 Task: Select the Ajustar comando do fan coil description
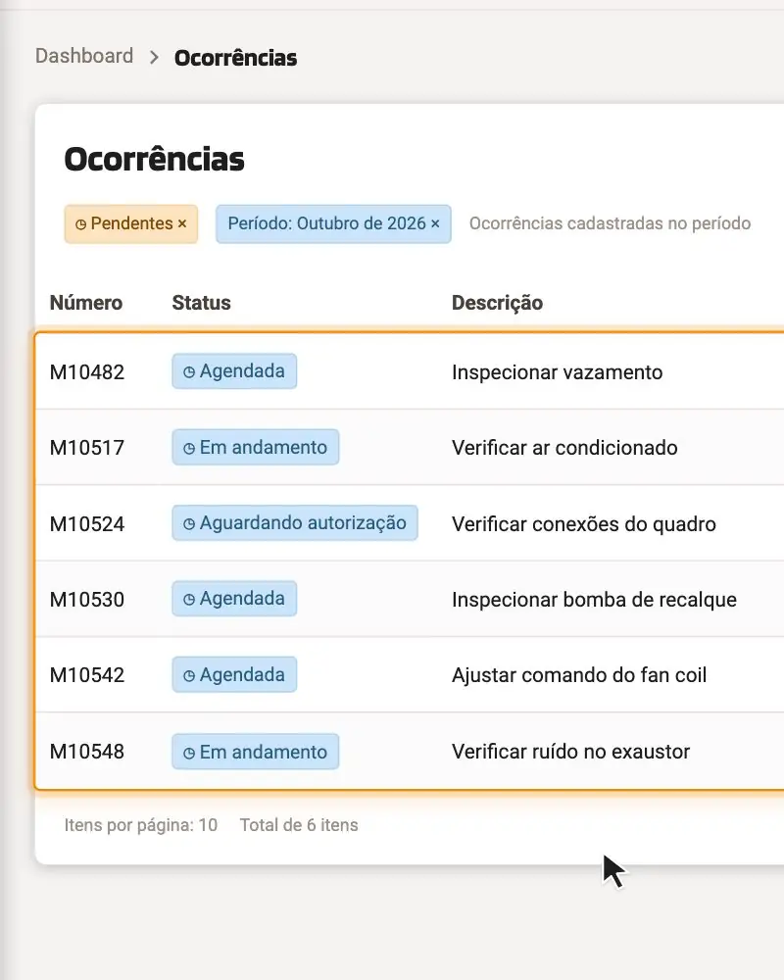click(579, 675)
